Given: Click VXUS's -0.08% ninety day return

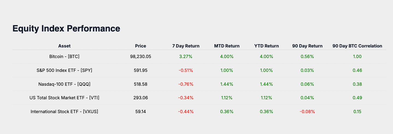Looking at the screenshot, I should coord(307,111).
